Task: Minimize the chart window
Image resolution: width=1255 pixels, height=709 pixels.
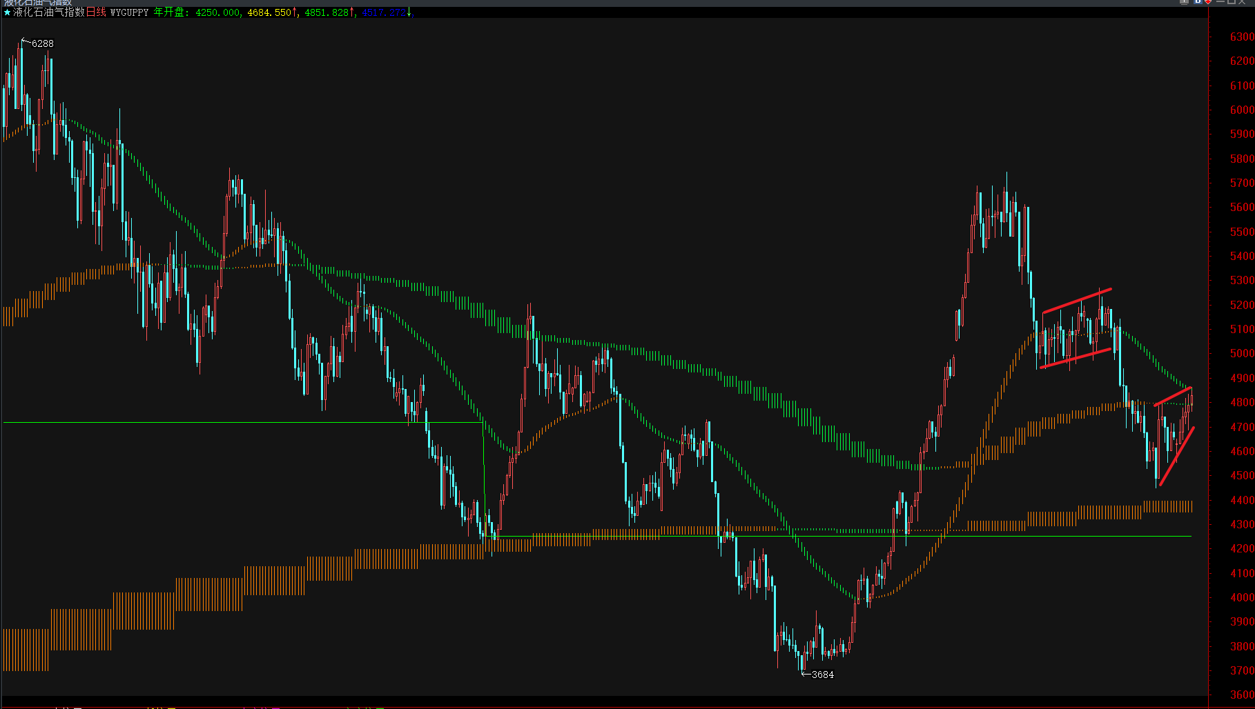Action: click(x=1220, y=2)
